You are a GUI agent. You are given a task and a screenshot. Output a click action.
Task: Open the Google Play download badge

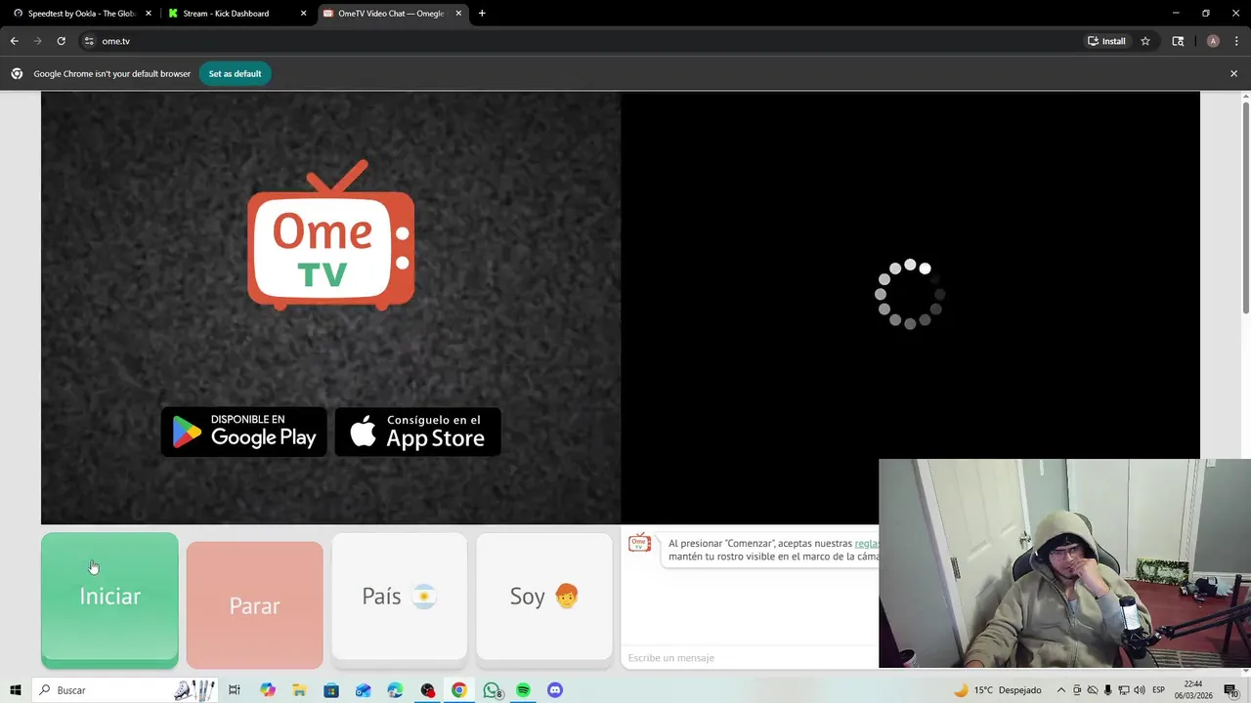[x=244, y=432]
